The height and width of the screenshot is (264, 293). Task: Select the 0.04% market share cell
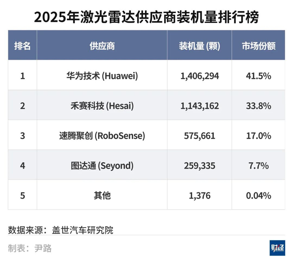259,196
